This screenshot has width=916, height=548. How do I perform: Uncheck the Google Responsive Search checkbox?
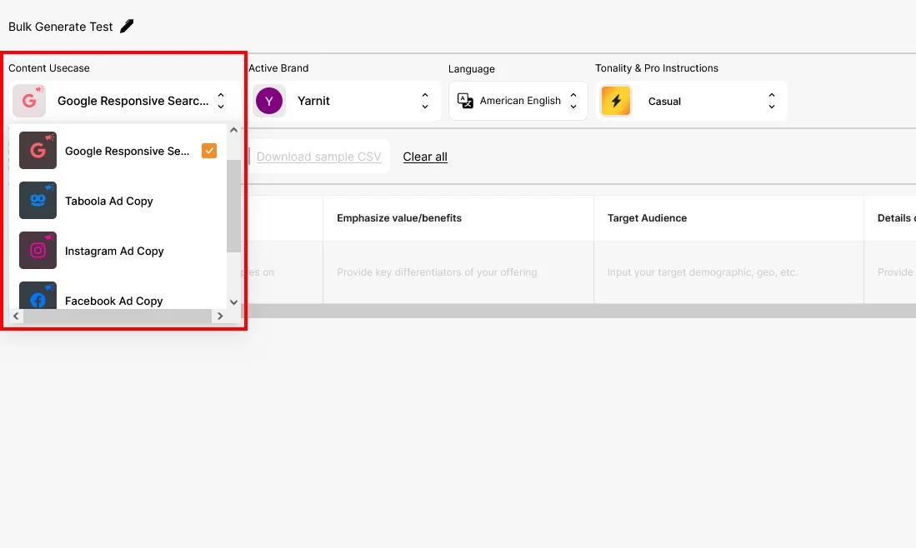coord(209,151)
